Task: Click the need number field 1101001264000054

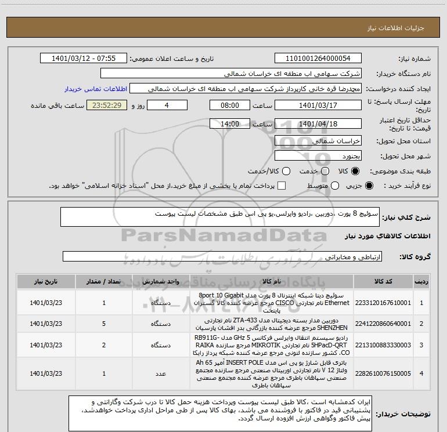Action: click(x=318, y=59)
